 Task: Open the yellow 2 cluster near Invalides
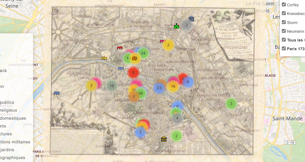click(x=91, y=86)
